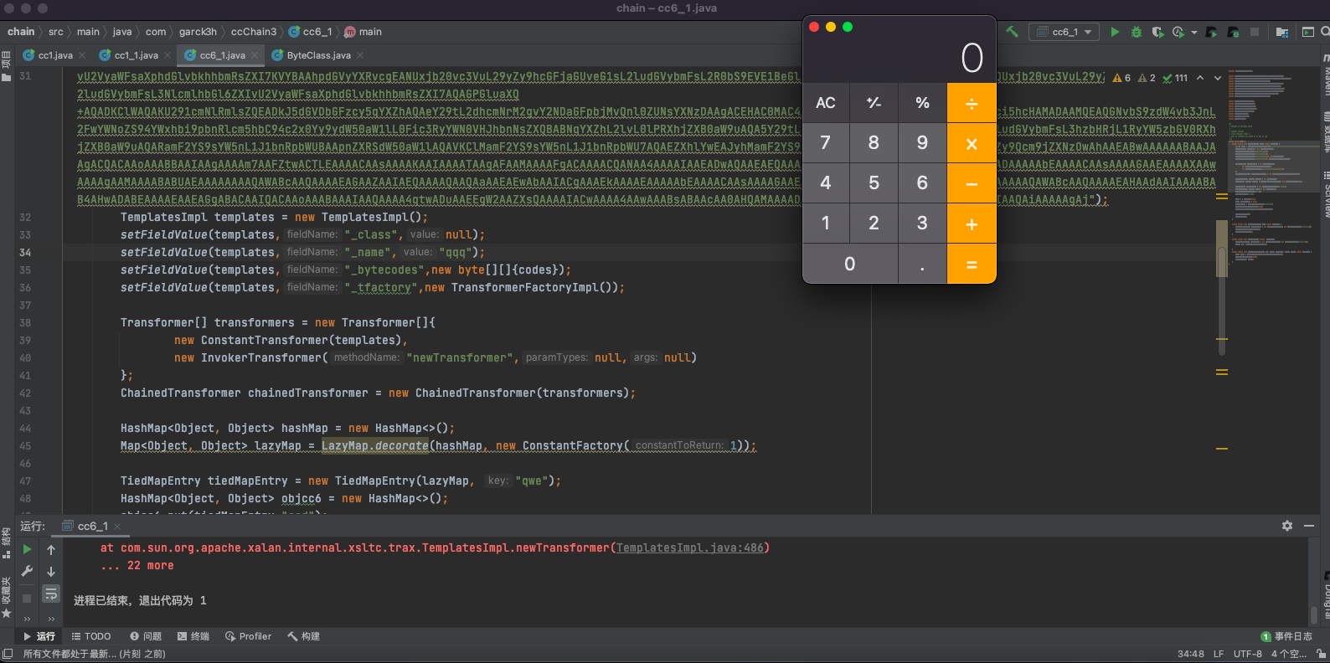This screenshot has width=1330, height=663.
Task: Hide the Run tool window
Action: click(1309, 526)
